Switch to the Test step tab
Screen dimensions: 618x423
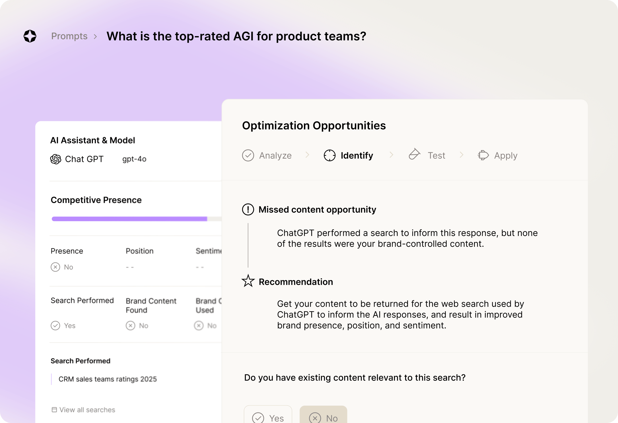point(436,155)
